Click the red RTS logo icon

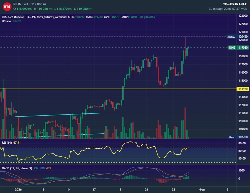(7, 6)
